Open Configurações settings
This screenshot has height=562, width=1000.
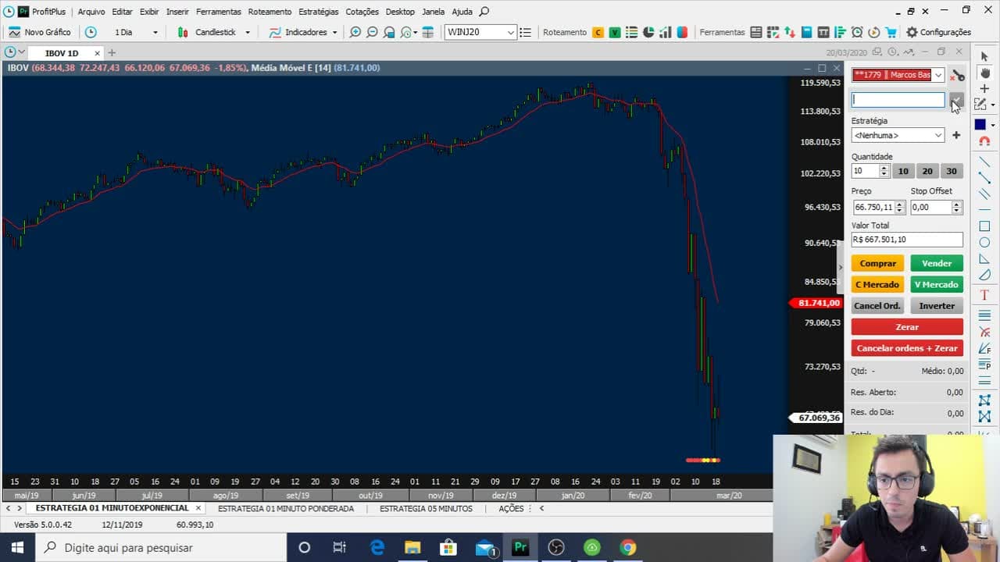tap(938, 32)
